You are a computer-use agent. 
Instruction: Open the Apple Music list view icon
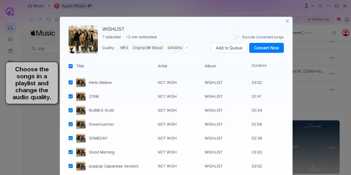click(333, 33)
